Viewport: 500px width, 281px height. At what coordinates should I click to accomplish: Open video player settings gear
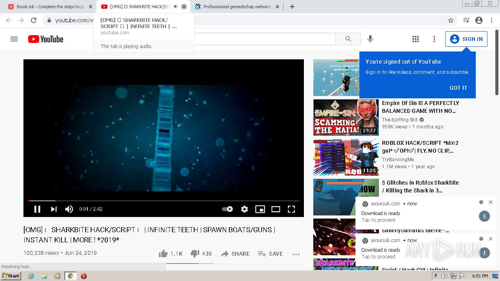245,209
